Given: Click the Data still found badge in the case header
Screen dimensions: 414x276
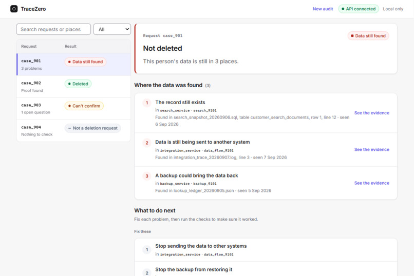Looking at the screenshot, I should pyautogui.click(x=368, y=36).
